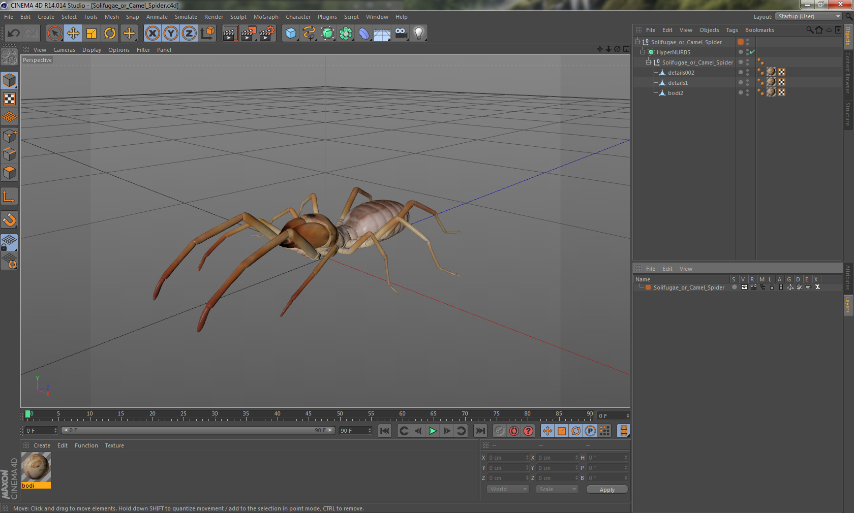Viewport: 854px width, 513px height.
Task: Open the Simulate menu
Action: [186, 17]
